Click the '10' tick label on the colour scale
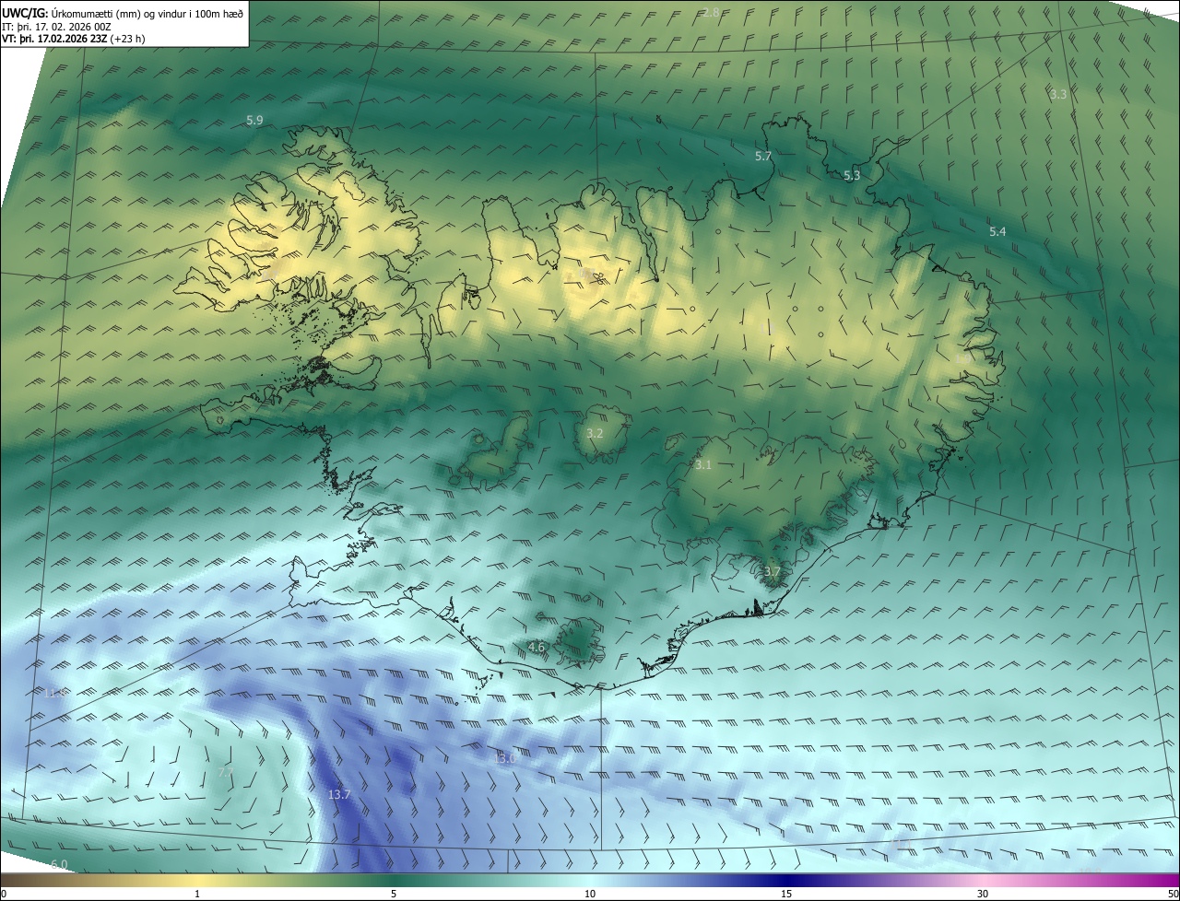The width and height of the screenshot is (1180, 901). click(x=590, y=895)
